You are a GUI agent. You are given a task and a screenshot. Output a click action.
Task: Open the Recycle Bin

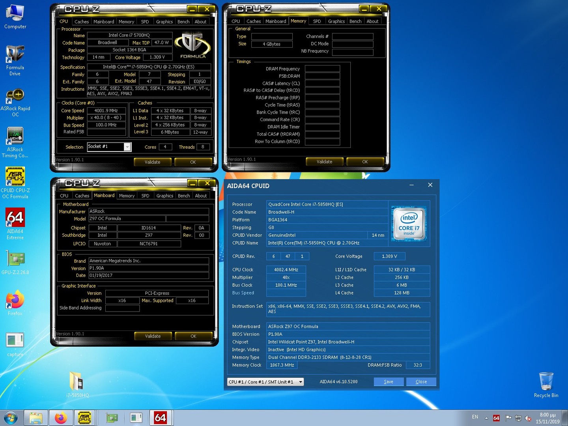point(546,385)
